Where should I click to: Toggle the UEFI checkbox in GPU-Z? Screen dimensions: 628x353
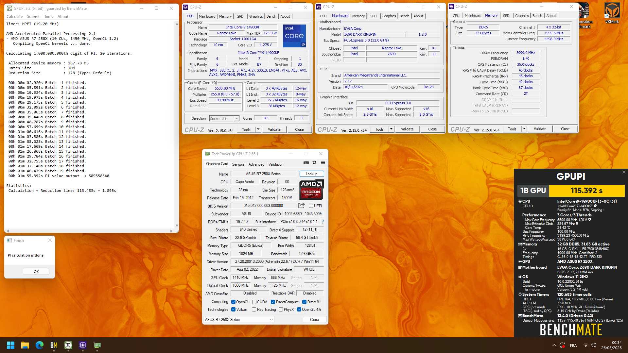pyautogui.click(x=311, y=206)
